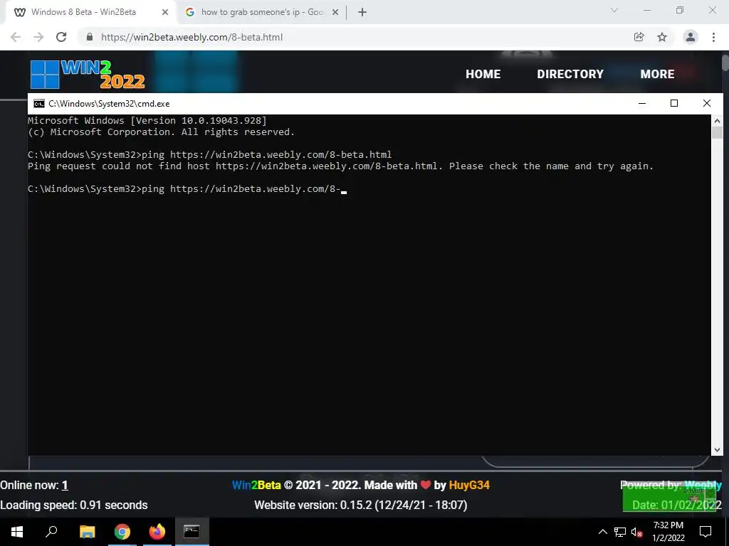Open Google Chrome from the taskbar
Image resolution: width=729 pixels, height=546 pixels.
(122, 532)
